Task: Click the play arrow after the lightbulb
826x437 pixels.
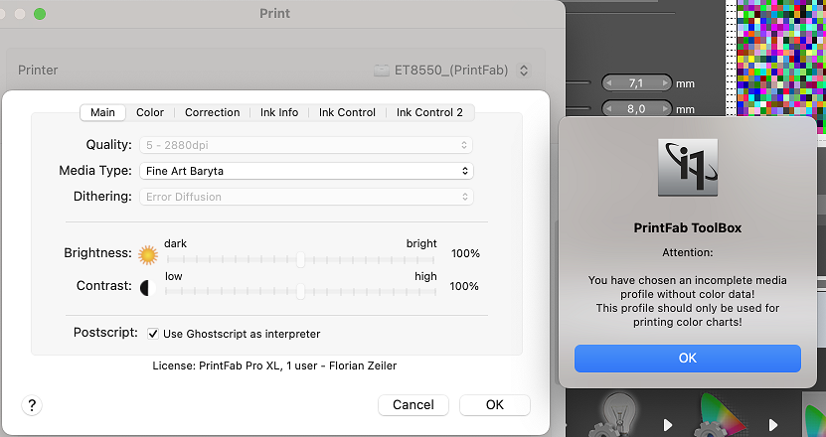Action: (x=668, y=425)
